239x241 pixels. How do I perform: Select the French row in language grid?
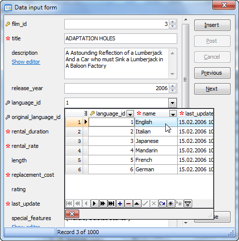tap(139, 160)
